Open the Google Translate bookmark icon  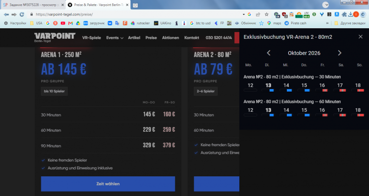pyautogui.click(x=117, y=23)
